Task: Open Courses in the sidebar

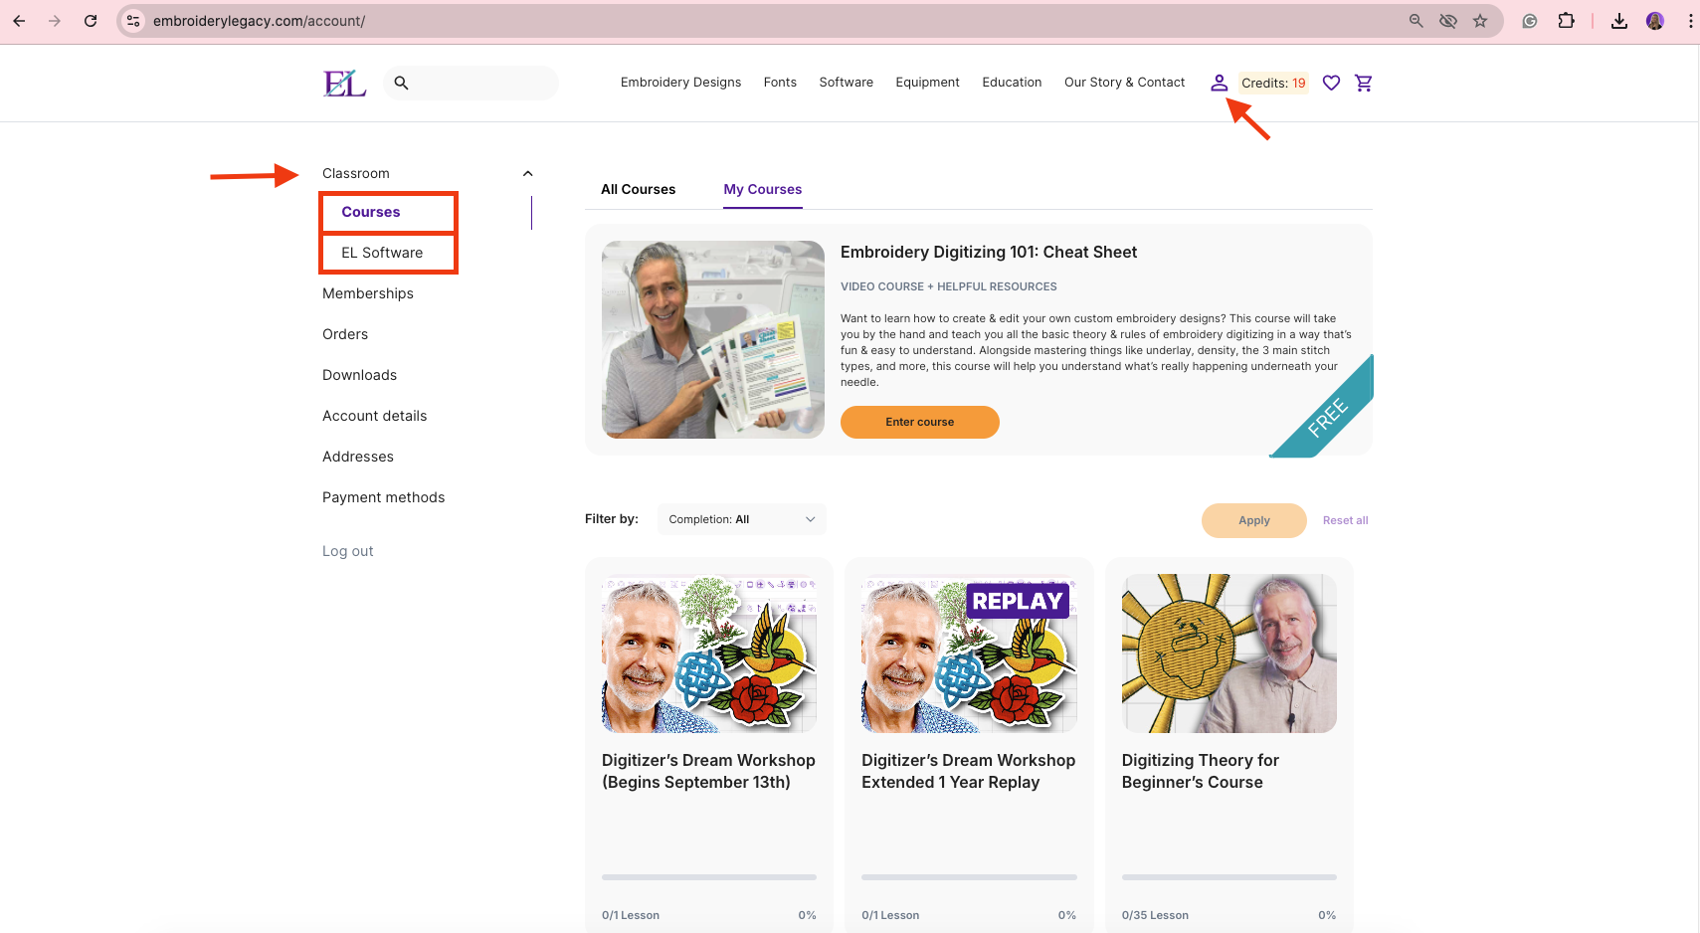Action: coord(371,212)
